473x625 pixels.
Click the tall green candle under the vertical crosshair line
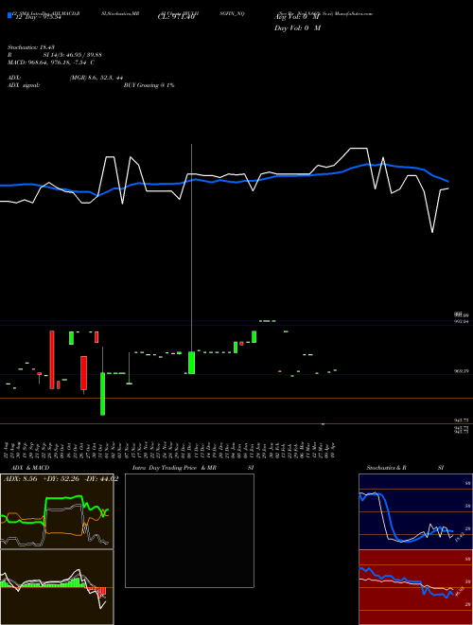pos(191,363)
